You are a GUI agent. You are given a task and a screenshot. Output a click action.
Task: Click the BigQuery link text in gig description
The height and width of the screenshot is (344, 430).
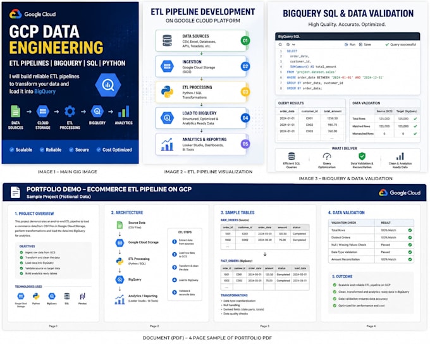tap(45, 92)
